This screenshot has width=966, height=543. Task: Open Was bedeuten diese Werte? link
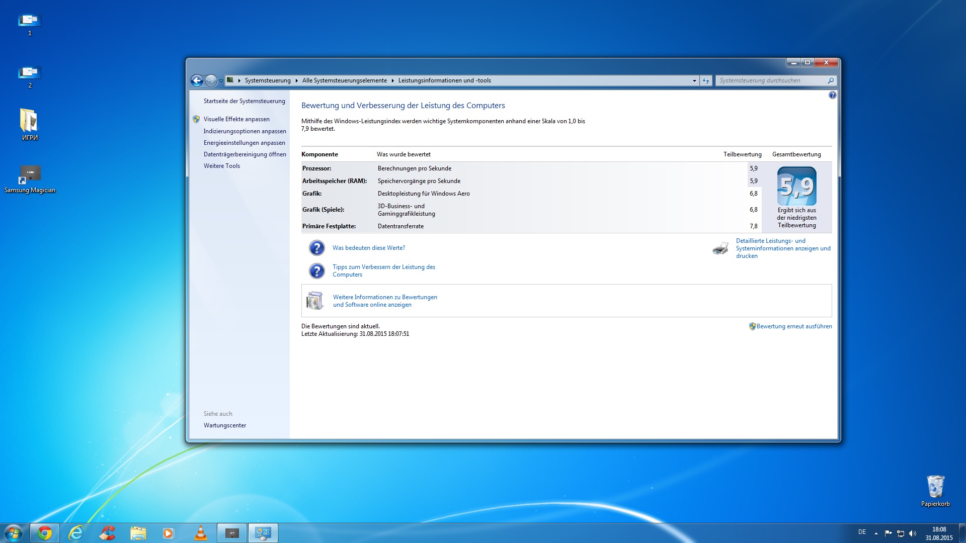(369, 248)
